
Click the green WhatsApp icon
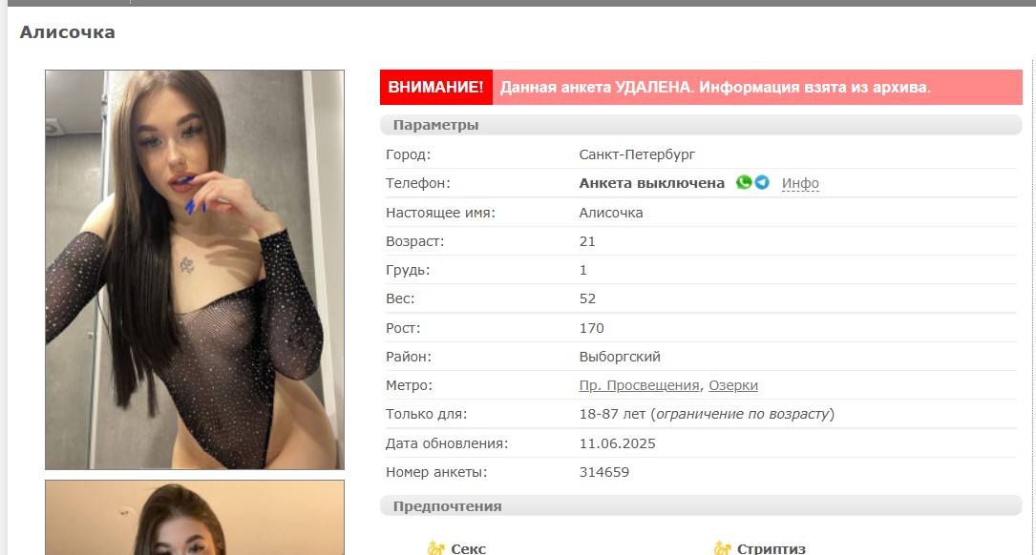(744, 182)
